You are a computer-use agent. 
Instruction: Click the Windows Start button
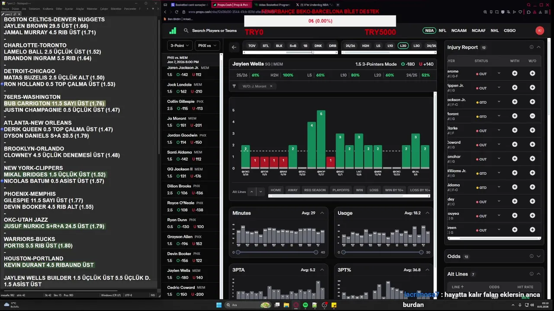pos(219,305)
